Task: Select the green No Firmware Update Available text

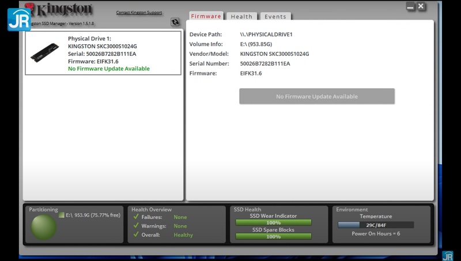Action: pos(109,69)
